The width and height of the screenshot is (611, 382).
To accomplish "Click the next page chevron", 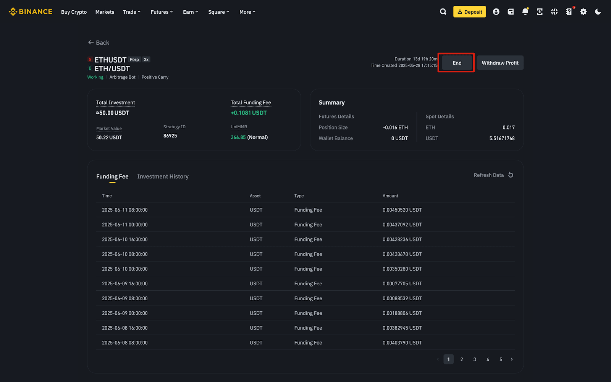I will 512,359.
